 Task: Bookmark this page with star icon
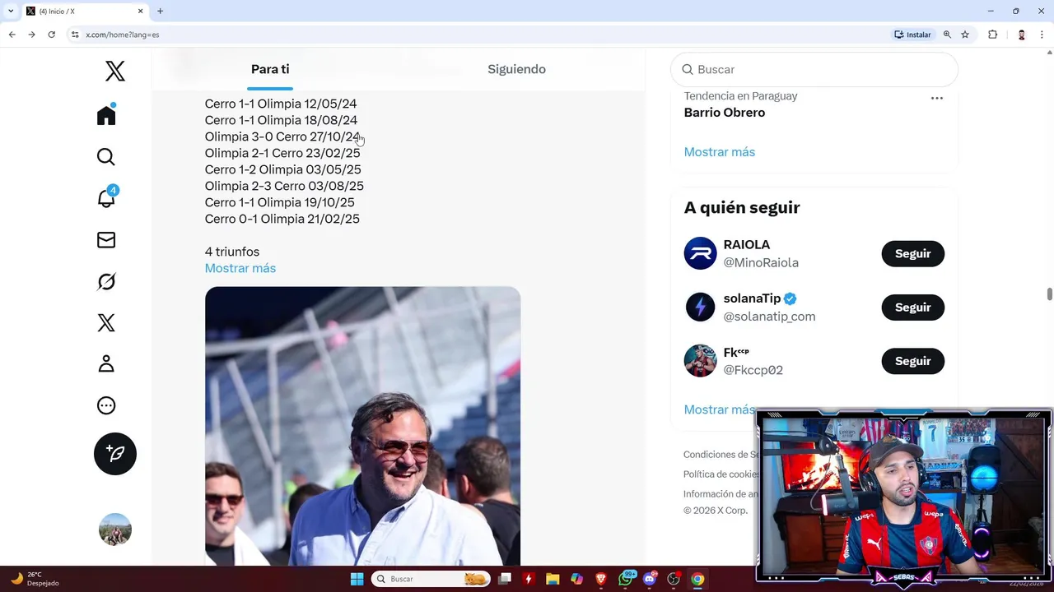tap(965, 35)
